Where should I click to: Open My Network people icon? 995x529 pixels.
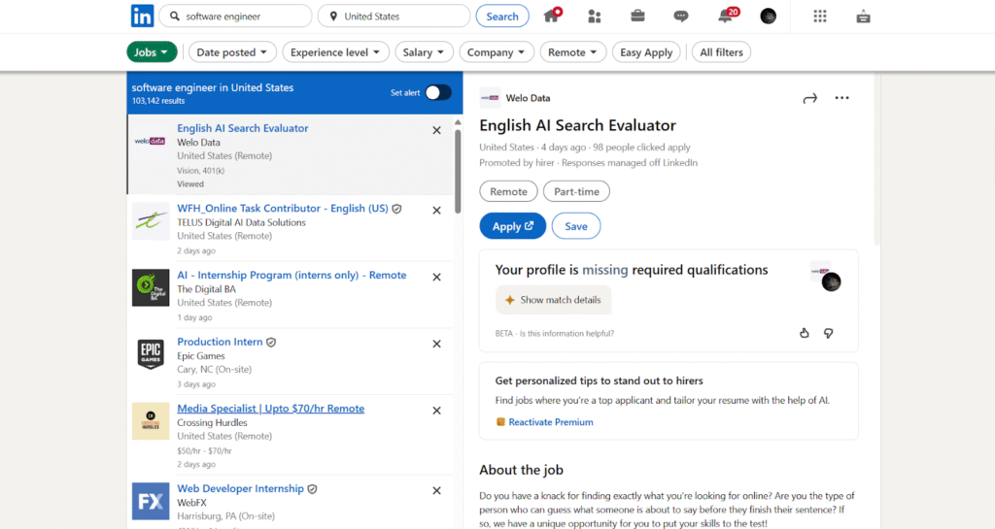595,16
